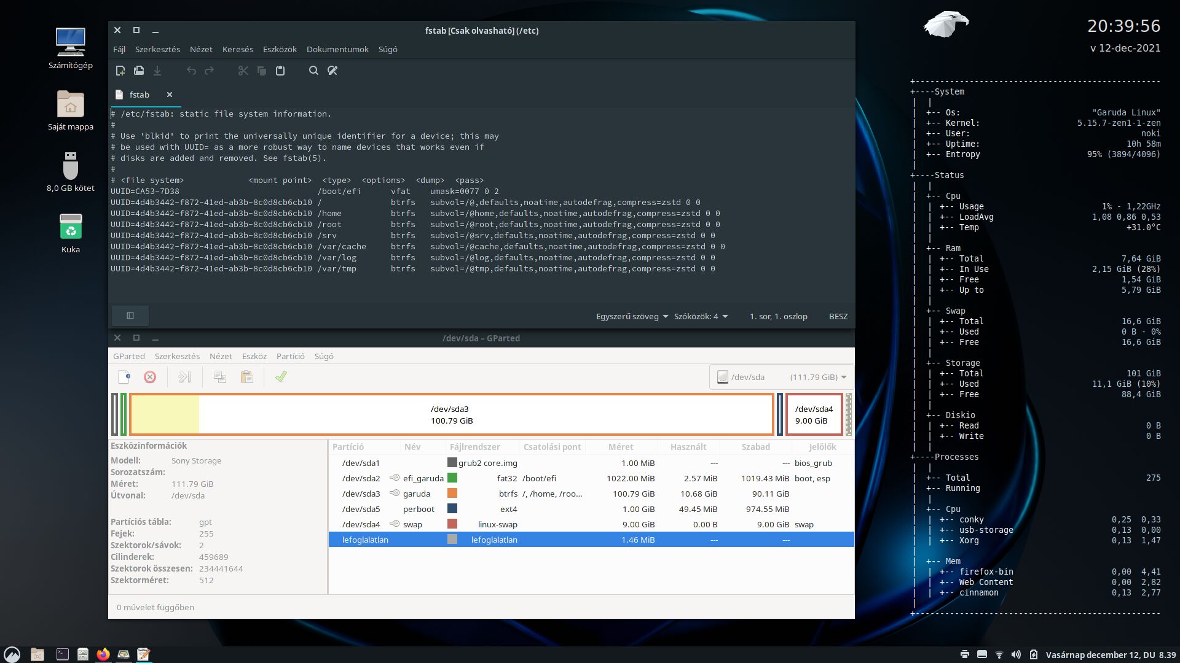Viewport: 1180px width, 663px height.
Task: Create a new document in the fstab editor
Action: point(120,71)
